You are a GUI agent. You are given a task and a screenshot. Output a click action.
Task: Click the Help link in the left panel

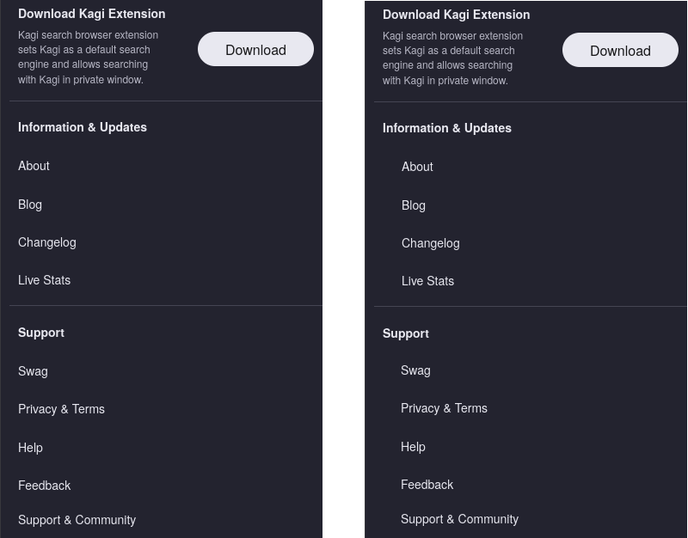pyautogui.click(x=30, y=448)
